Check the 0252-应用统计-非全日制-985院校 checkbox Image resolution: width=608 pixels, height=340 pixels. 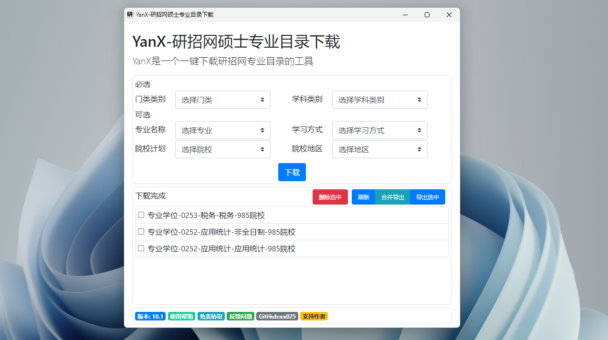[x=141, y=232]
